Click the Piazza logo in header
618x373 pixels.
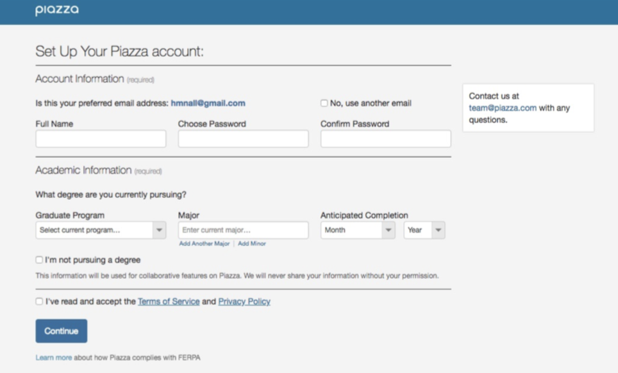click(x=57, y=10)
